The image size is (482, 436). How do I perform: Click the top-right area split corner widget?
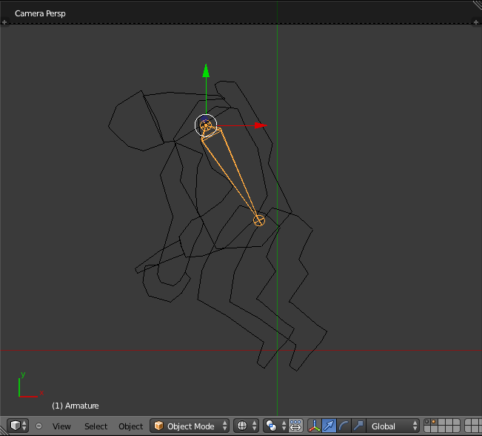coord(476,5)
